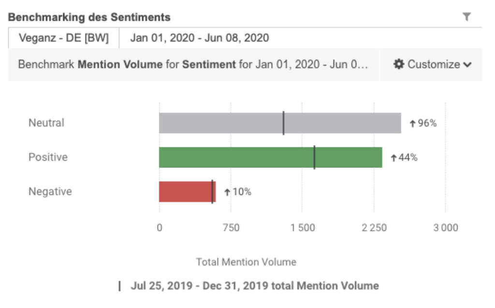Click the Jan 01, 2020 - Jun 08, 2020 date range
495x308 pixels.
[x=199, y=38]
